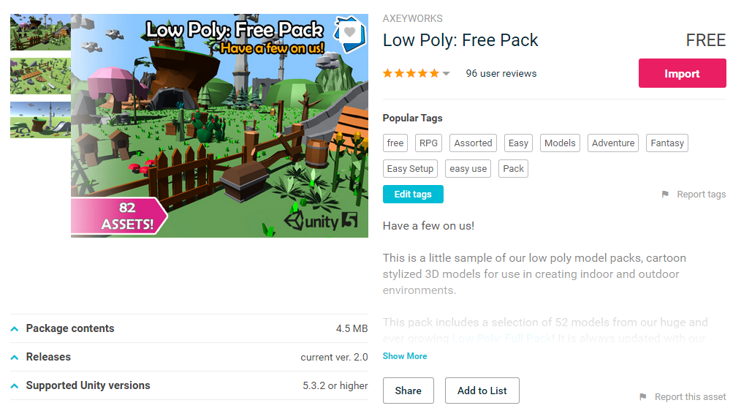Select the Fantasy tag
This screenshot has width=752, height=411.
(x=667, y=143)
